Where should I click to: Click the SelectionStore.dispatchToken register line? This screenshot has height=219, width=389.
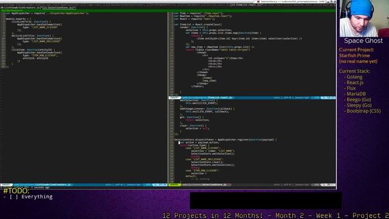(x=225, y=139)
